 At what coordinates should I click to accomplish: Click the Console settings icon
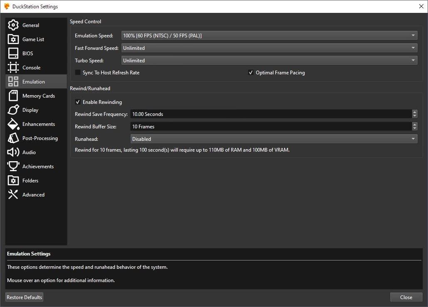point(13,68)
